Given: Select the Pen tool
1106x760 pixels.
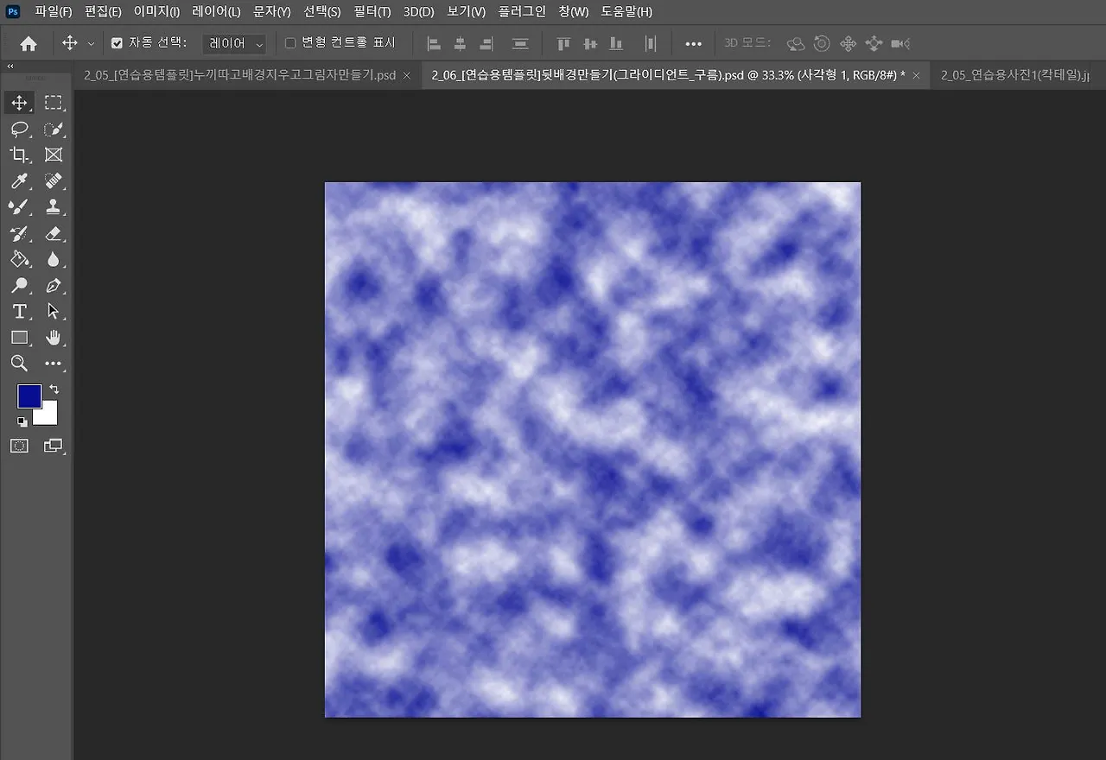Looking at the screenshot, I should tap(54, 285).
